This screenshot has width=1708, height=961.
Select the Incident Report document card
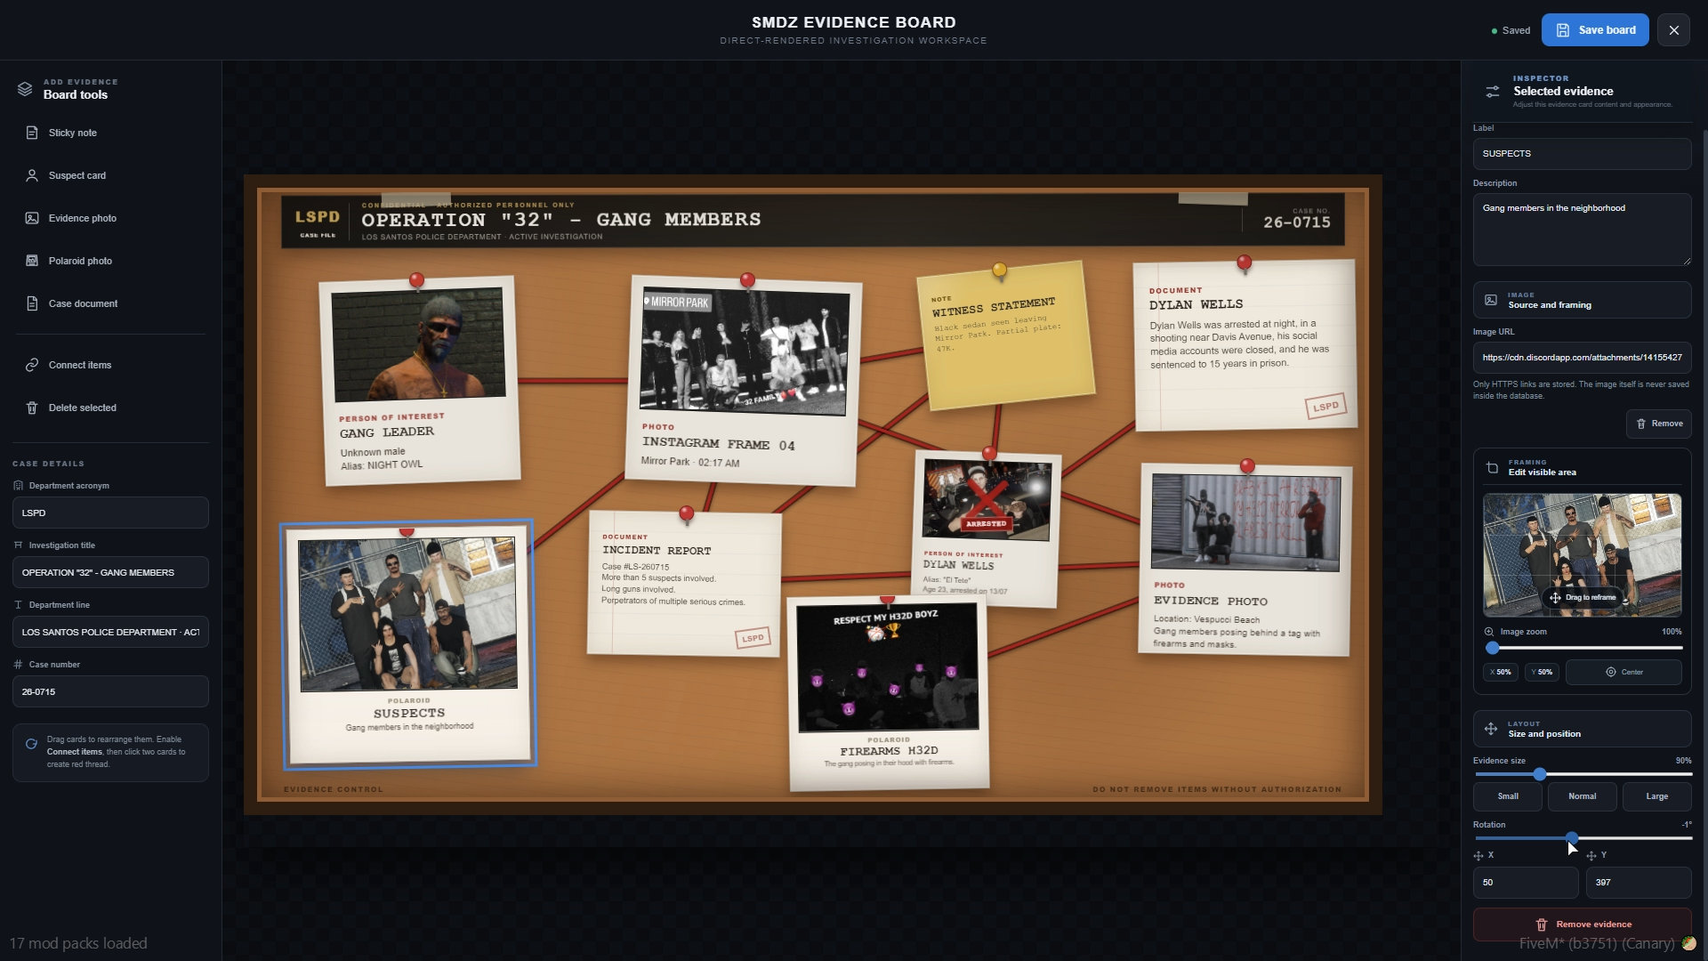pos(684,584)
